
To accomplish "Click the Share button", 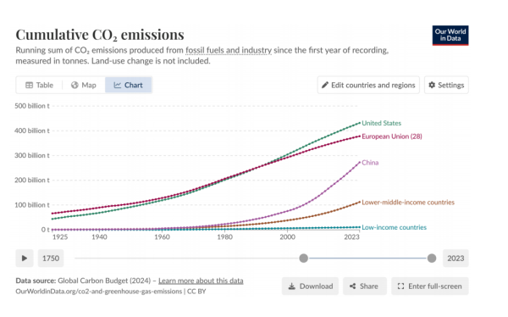I will click(365, 286).
